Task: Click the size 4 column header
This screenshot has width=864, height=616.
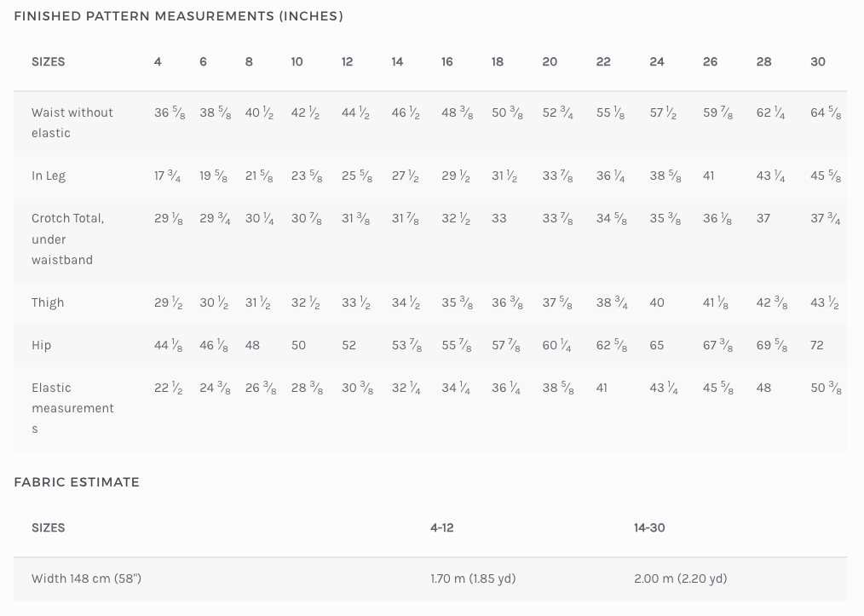Action: [x=158, y=61]
